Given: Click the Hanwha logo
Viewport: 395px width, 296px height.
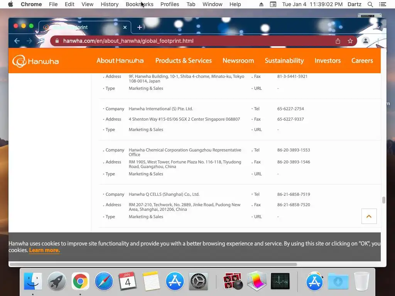Looking at the screenshot, I should pos(35,61).
